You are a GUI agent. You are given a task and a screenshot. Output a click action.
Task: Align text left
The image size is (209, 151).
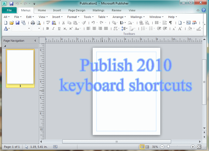pyautogui.click(x=88, y=29)
